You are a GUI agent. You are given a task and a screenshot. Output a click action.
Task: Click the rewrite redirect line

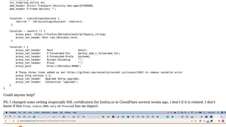(x=49, y=22)
